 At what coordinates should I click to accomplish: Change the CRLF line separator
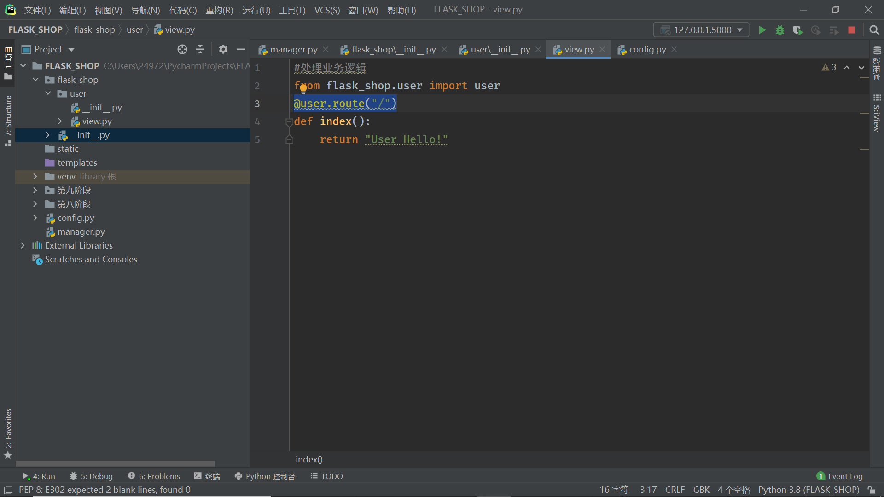coord(675,490)
